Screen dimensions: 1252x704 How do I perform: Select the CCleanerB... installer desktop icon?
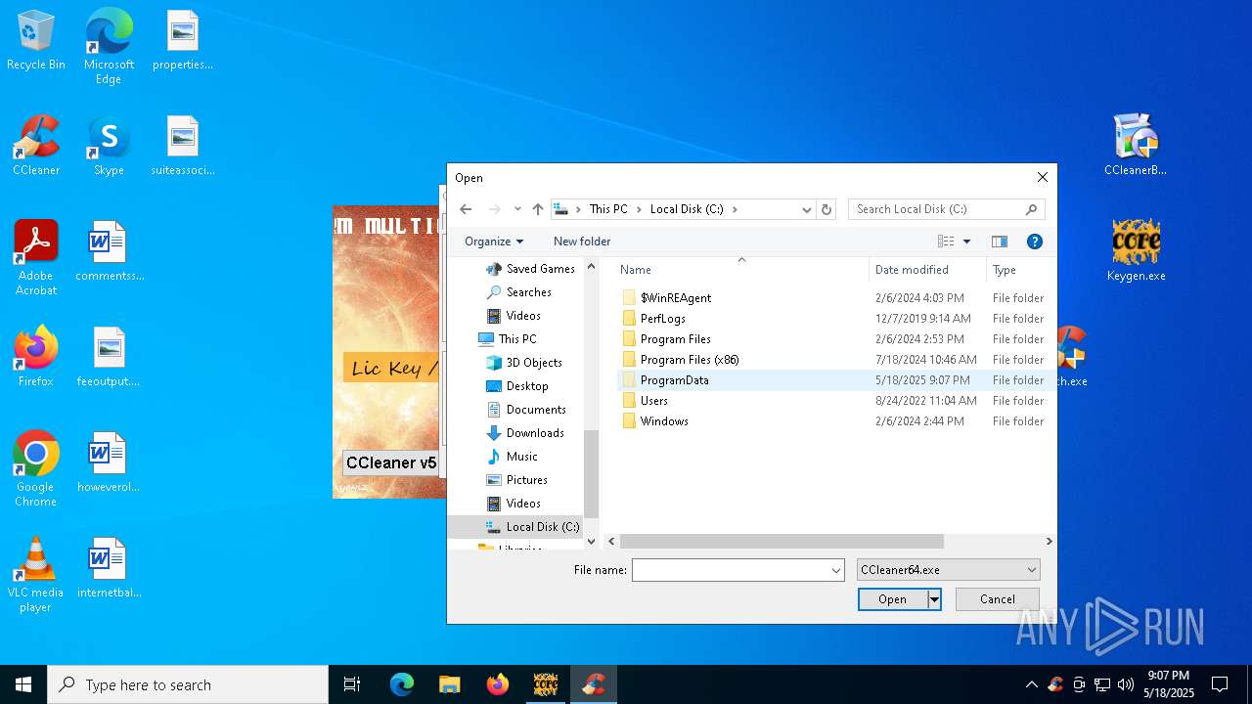point(1136,146)
